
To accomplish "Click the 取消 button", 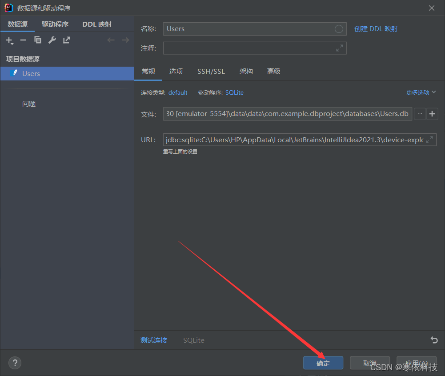I will coord(370,363).
